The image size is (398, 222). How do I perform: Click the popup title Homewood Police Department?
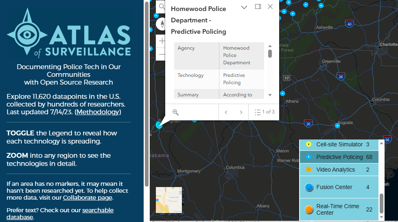tap(199, 20)
